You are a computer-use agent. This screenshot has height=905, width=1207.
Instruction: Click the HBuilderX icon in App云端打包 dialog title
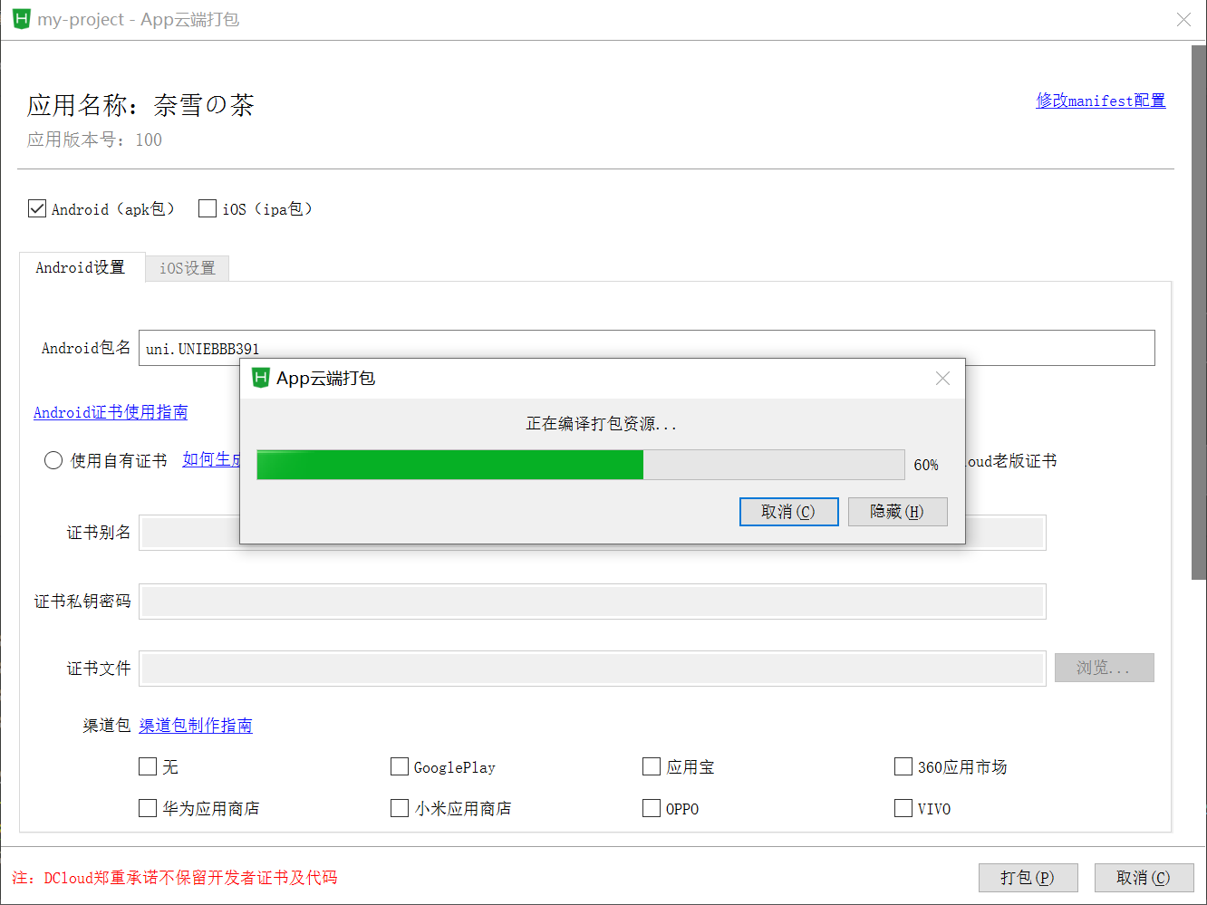[261, 378]
